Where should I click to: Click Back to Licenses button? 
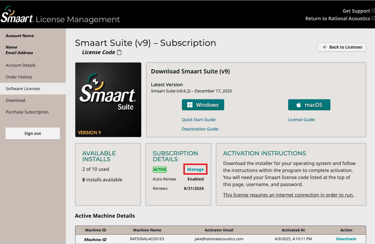(342, 47)
